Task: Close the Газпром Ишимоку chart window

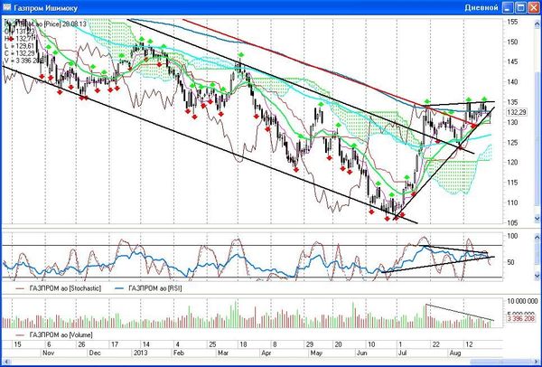Action: pos(534,7)
